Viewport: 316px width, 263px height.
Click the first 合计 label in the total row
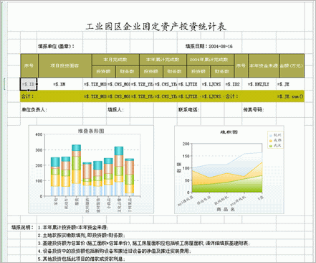[27, 96]
